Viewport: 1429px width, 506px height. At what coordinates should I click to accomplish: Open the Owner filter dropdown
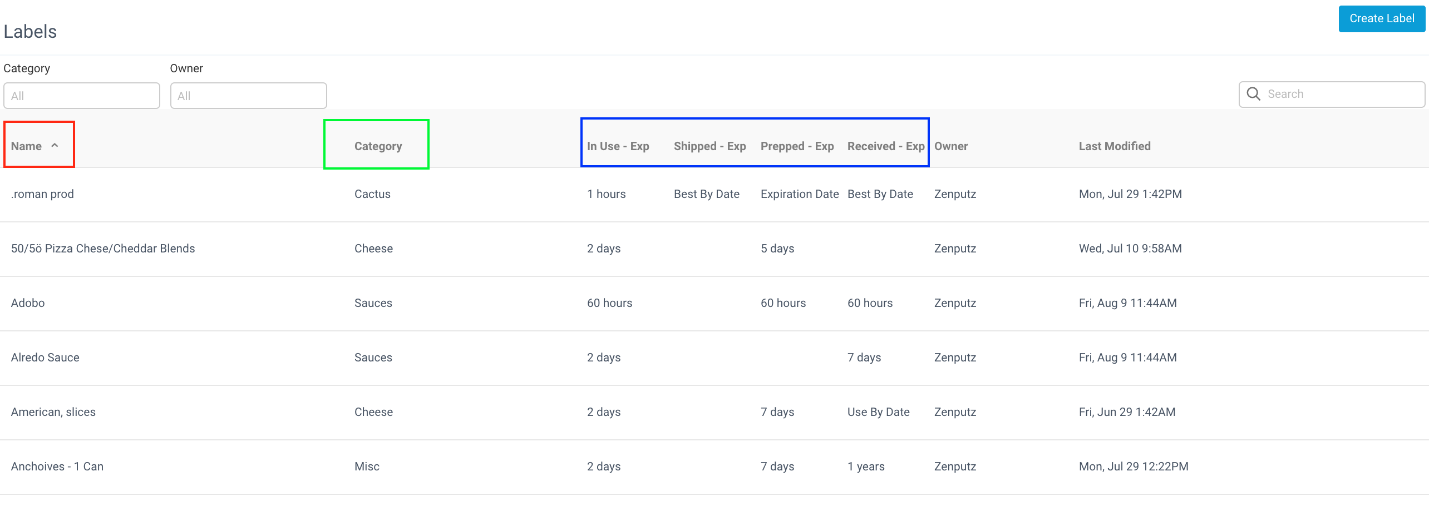click(x=248, y=96)
